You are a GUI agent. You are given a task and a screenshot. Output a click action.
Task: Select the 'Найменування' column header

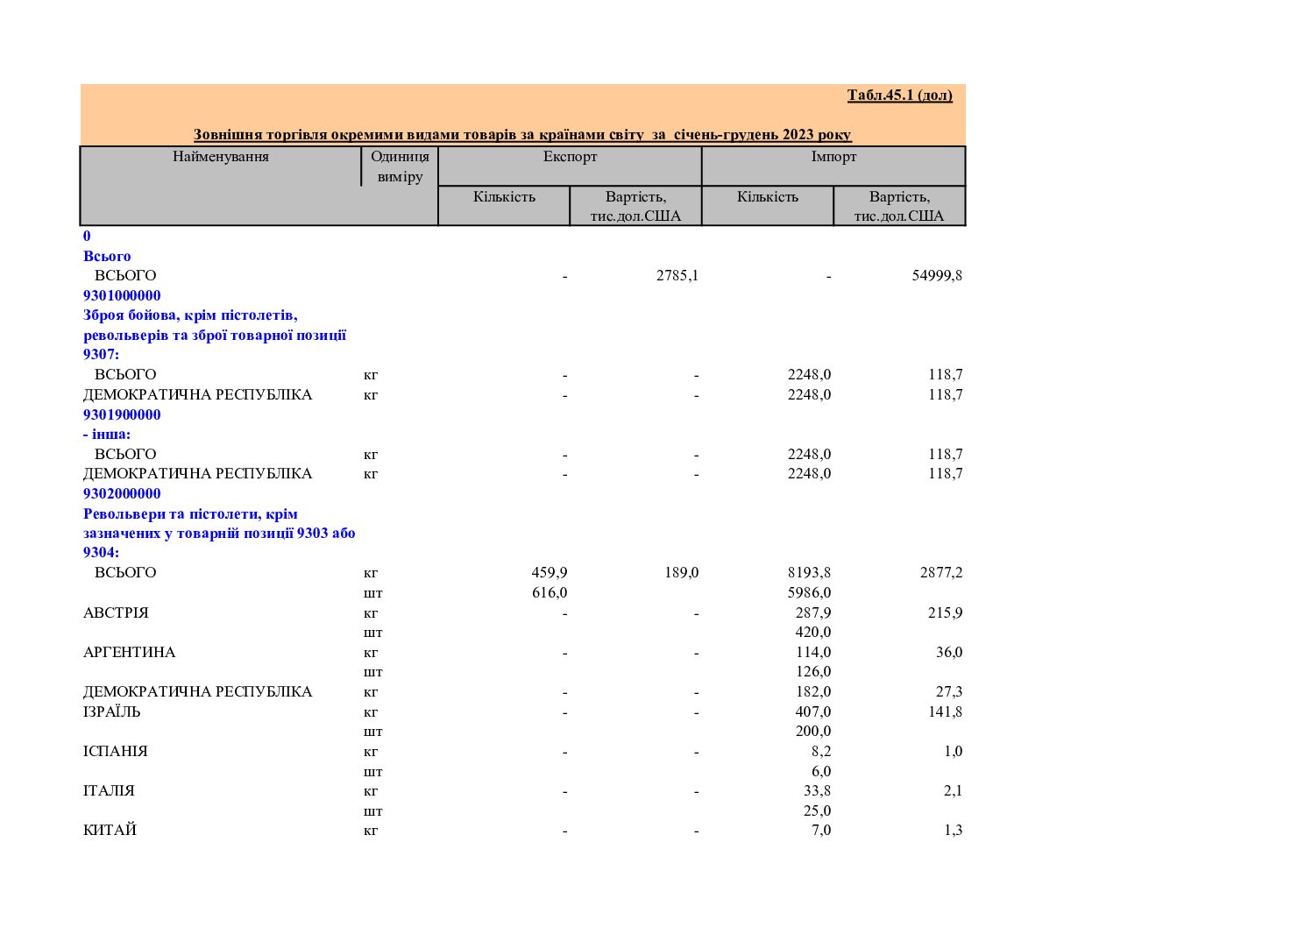[x=221, y=157]
